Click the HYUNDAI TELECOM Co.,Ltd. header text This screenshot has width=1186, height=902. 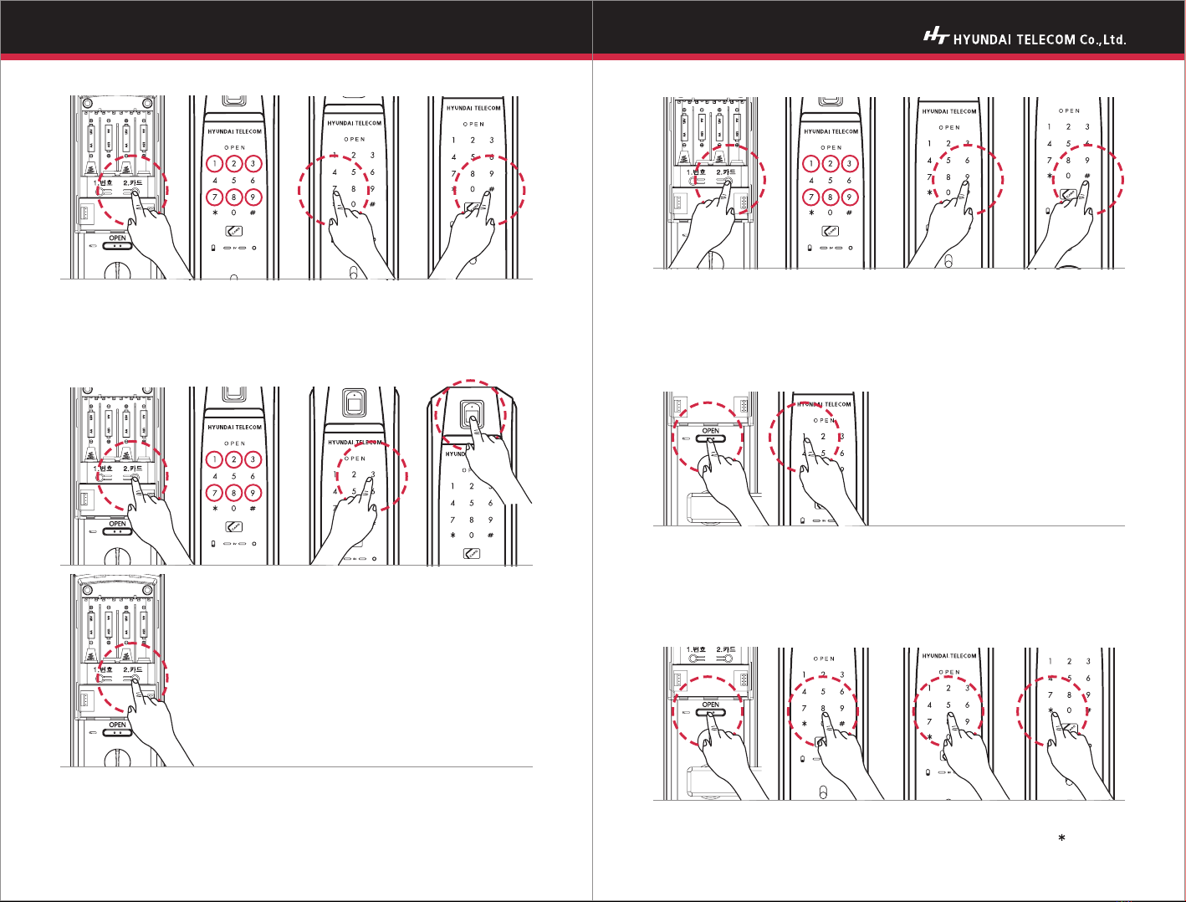[1040, 39]
